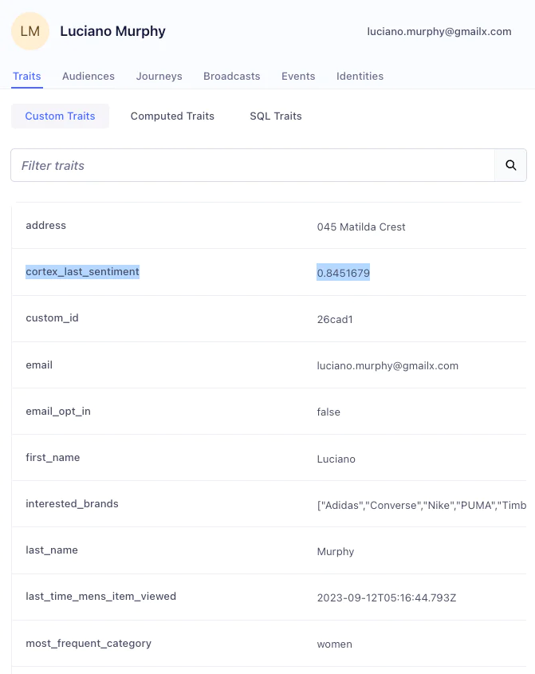Go to the Events tab
Screen dimensions: 535x674
tap(298, 76)
